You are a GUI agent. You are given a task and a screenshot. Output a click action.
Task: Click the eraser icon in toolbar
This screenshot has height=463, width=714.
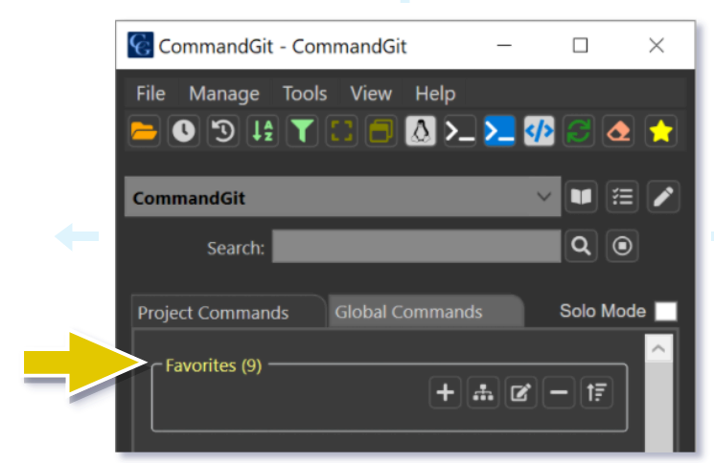tap(618, 132)
